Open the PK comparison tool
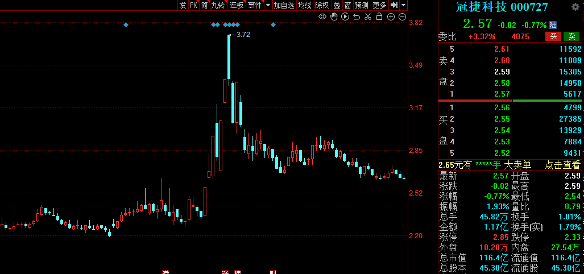 pyautogui.click(x=193, y=5)
